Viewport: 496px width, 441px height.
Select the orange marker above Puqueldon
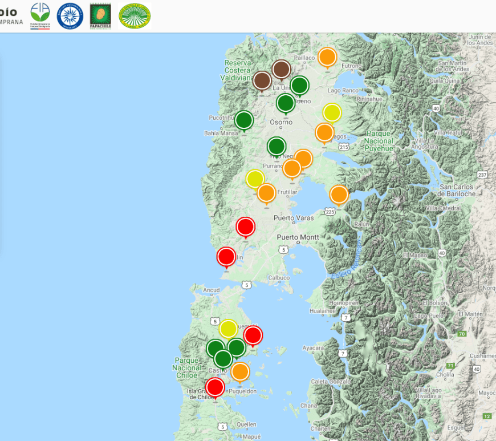[x=240, y=371]
